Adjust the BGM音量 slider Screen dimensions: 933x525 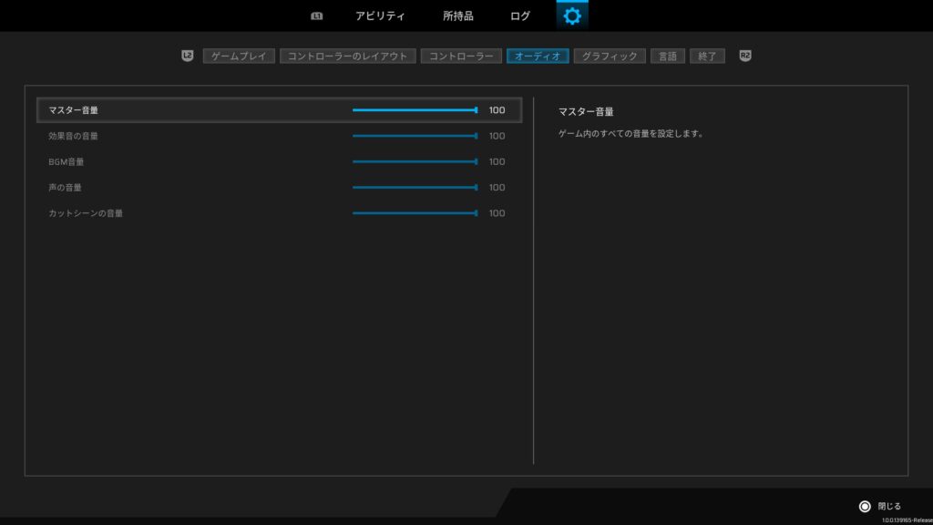(x=415, y=161)
